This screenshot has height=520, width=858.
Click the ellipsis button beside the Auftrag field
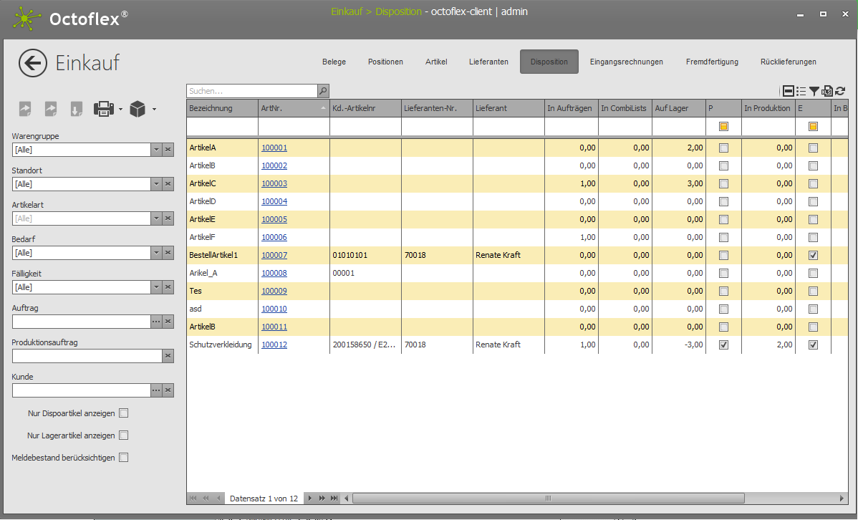pyautogui.click(x=155, y=322)
